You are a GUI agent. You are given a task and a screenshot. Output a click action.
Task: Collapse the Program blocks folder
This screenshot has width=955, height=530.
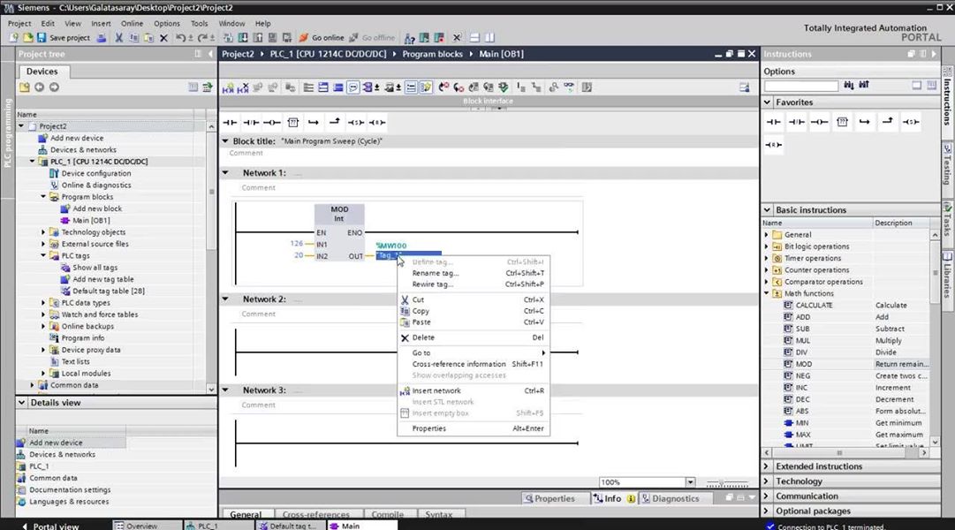click(x=43, y=197)
